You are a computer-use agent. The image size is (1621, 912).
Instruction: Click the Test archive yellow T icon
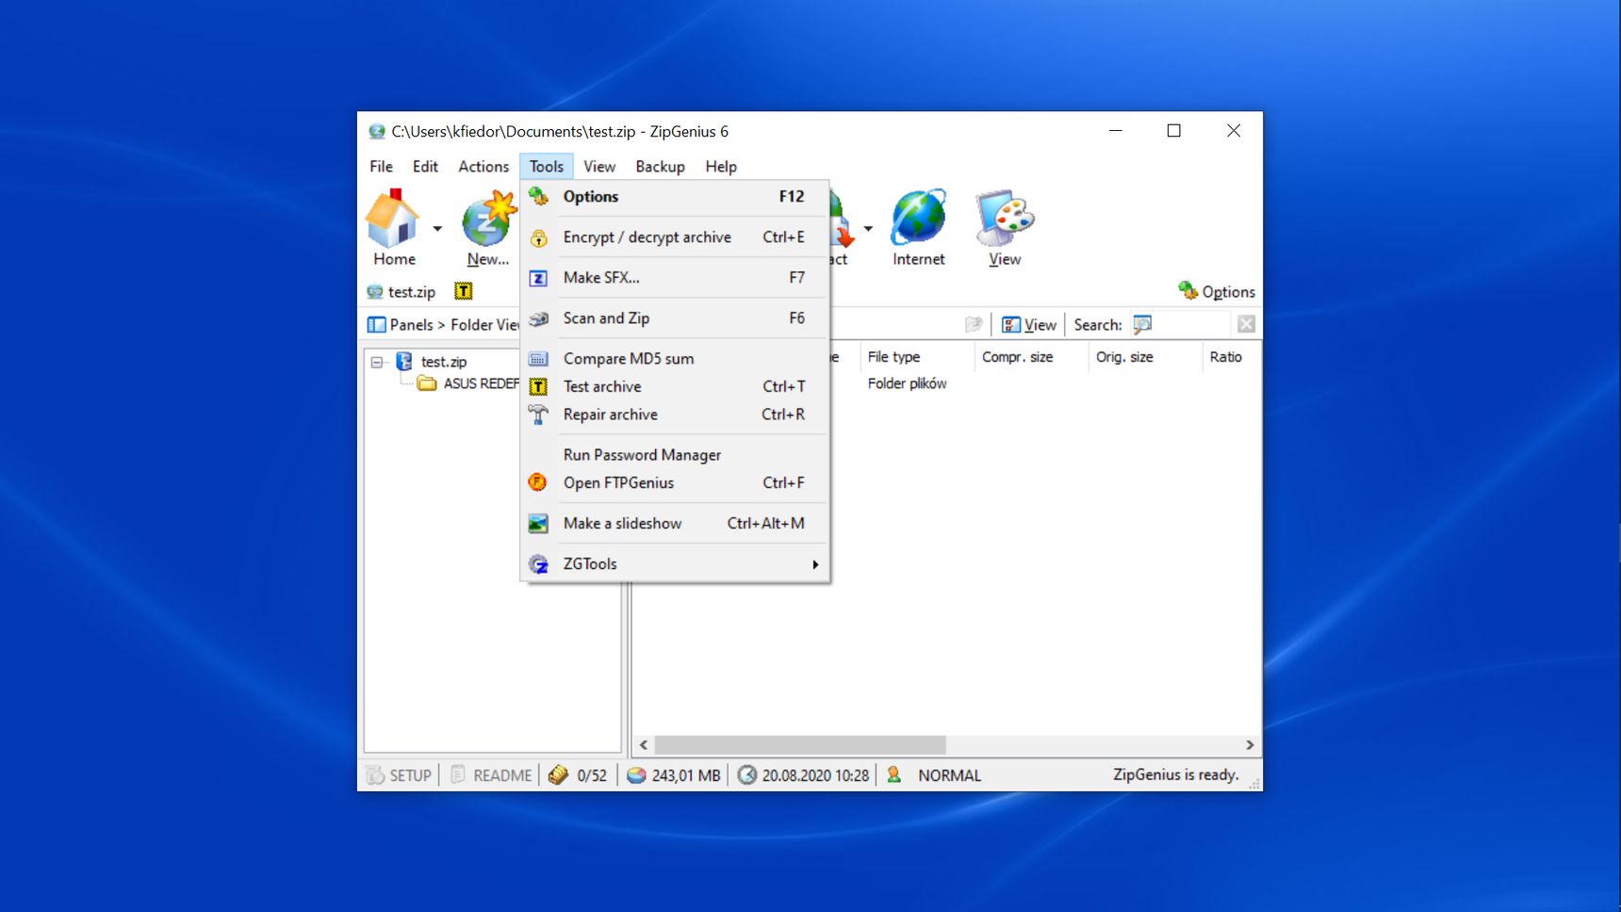click(x=538, y=386)
